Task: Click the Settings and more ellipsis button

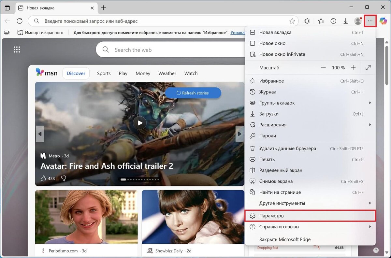Action: point(370,21)
